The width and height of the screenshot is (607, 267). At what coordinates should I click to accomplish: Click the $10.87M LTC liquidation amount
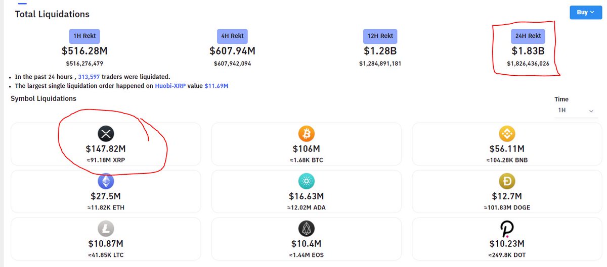(x=106, y=244)
